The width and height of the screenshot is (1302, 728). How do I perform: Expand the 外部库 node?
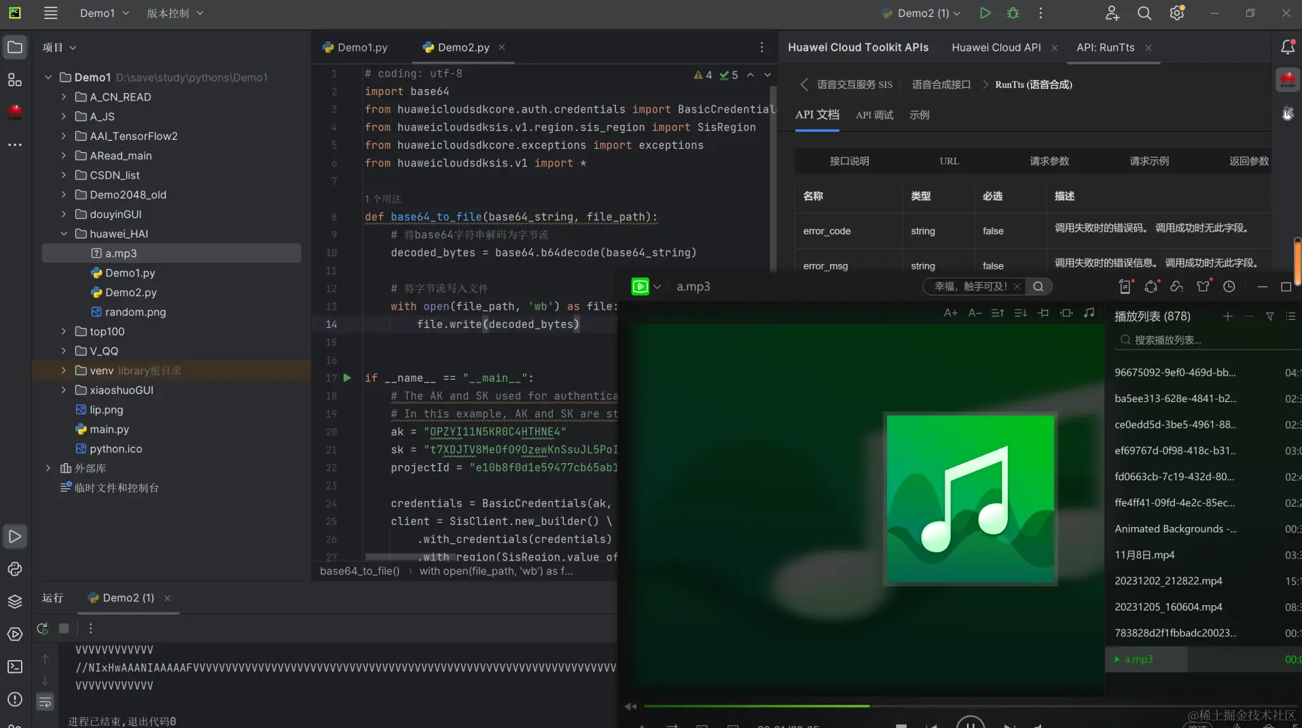click(x=48, y=469)
